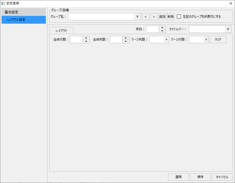This screenshot has width=235, height=183.
Task: Click the next group arrow button >
Action: (154, 16)
